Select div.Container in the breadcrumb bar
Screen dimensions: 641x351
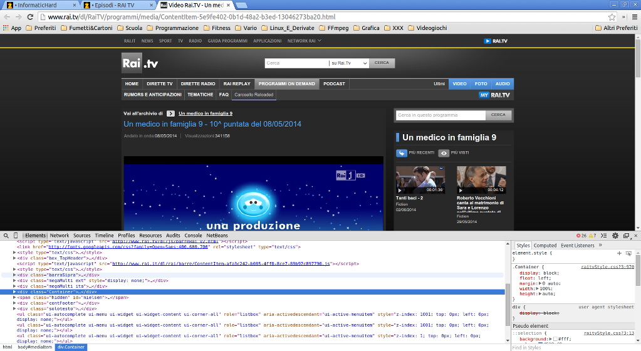[x=71, y=347]
